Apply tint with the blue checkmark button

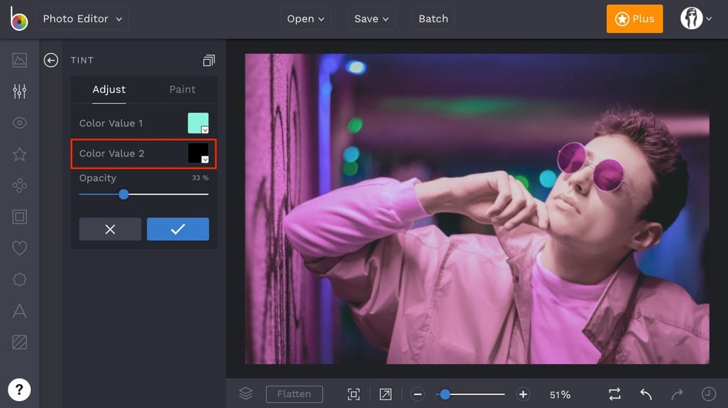[x=177, y=229]
